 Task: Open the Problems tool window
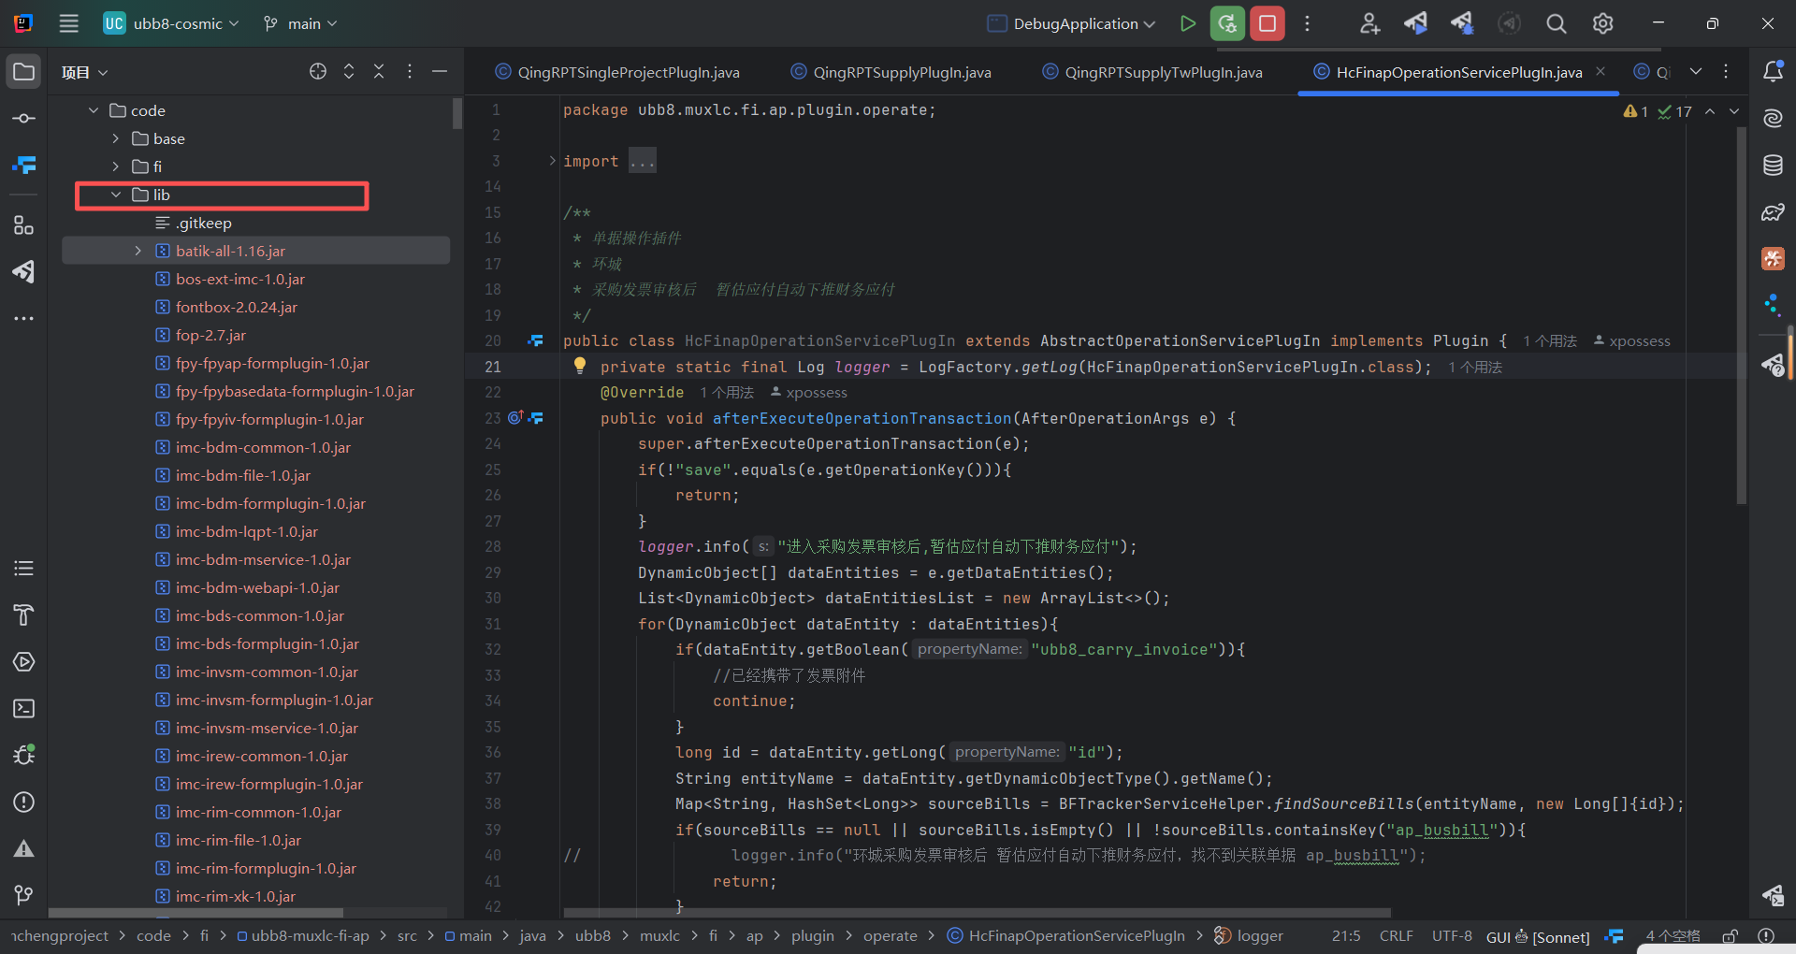(x=24, y=802)
